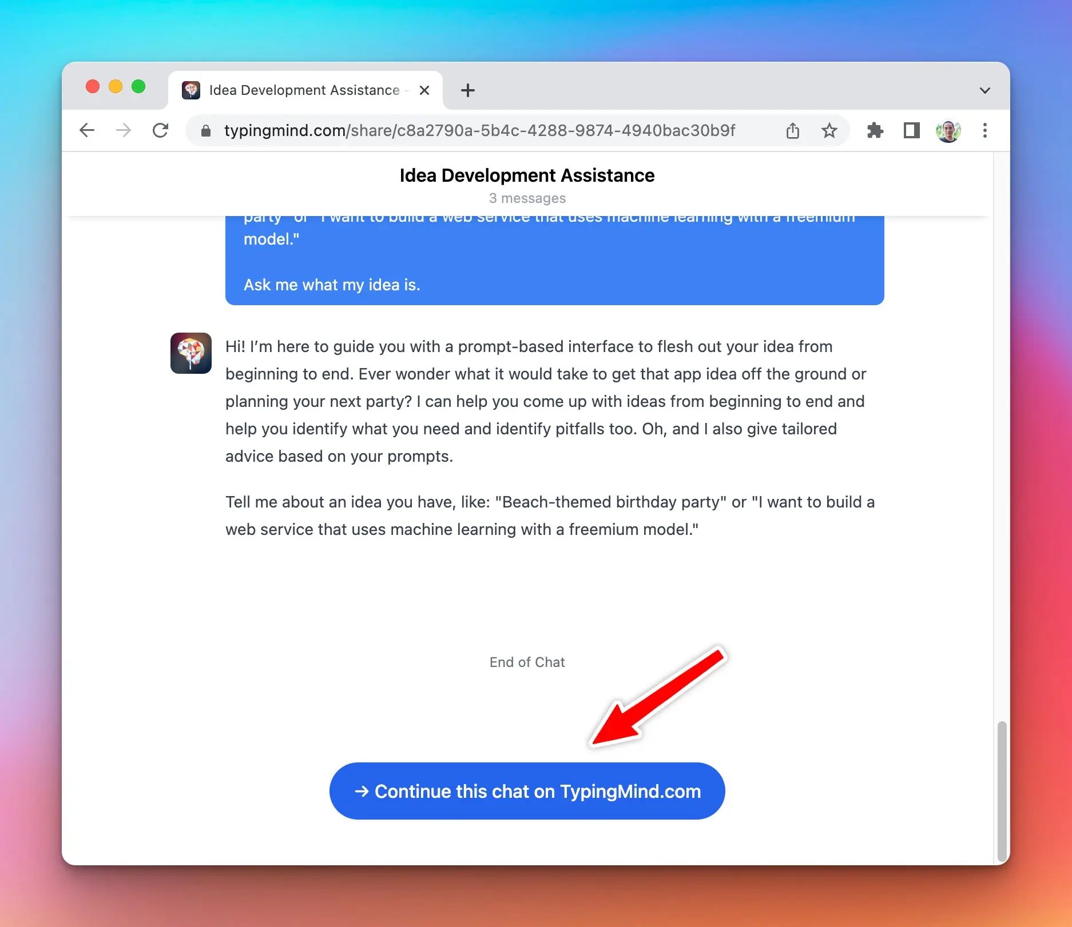
Task: Go back with the browser back arrow
Action: tap(87, 130)
